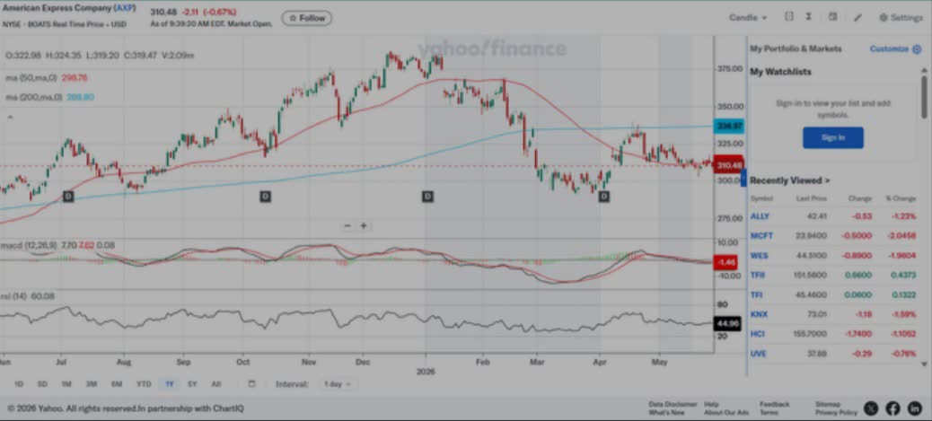Image resolution: width=932 pixels, height=421 pixels.
Task: Open the pencil drawing tool
Action: [x=857, y=18]
